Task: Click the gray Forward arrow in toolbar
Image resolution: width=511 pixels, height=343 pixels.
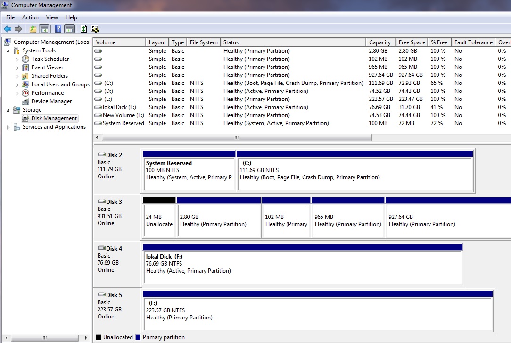Action: pos(18,29)
